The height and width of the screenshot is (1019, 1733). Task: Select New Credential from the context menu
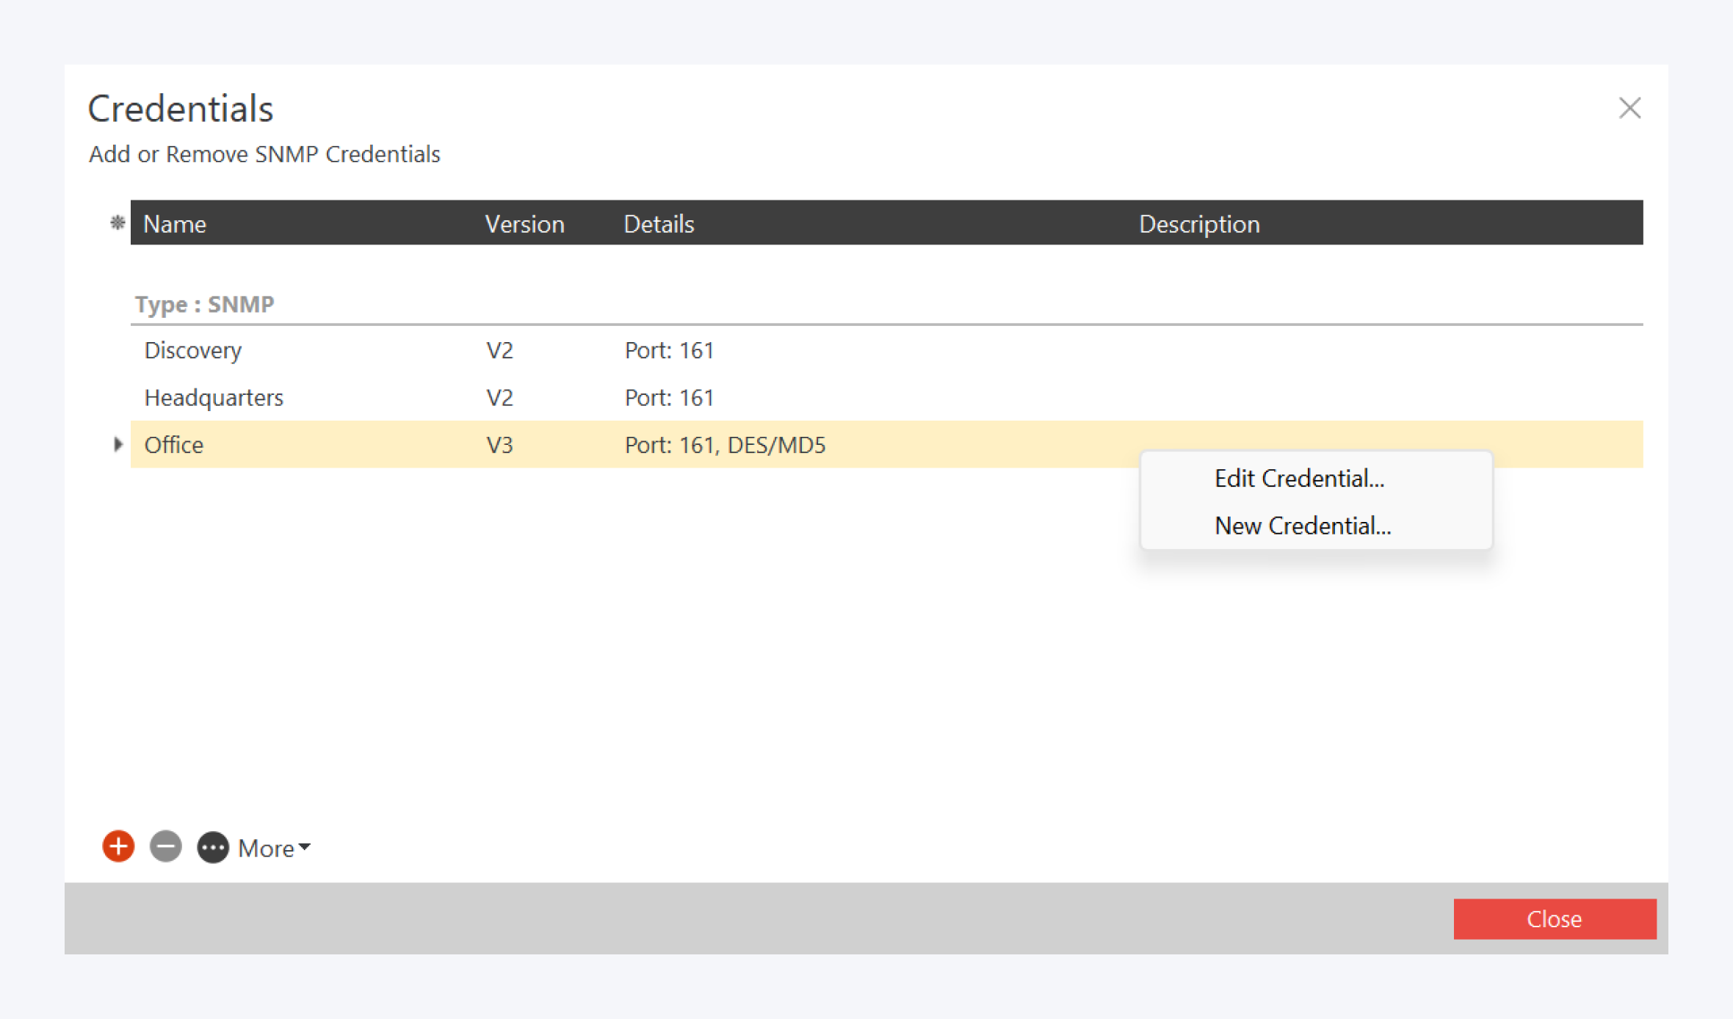tap(1303, 526)
